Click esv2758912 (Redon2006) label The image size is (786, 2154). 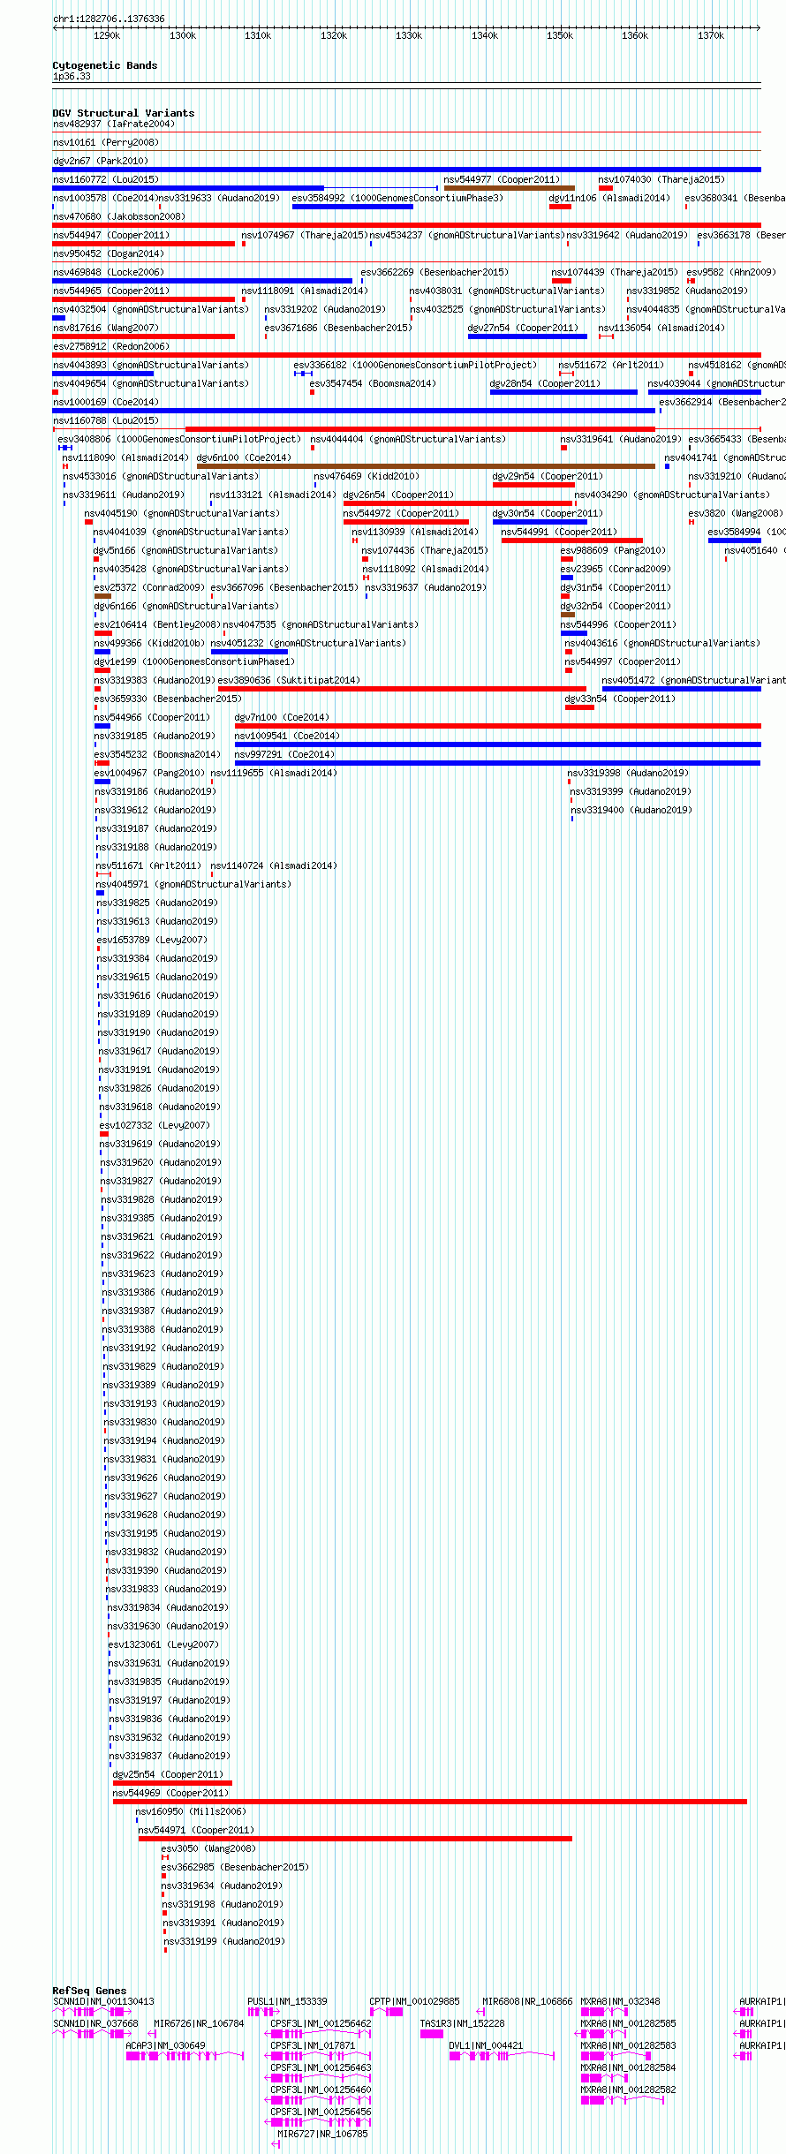[111, 347]
